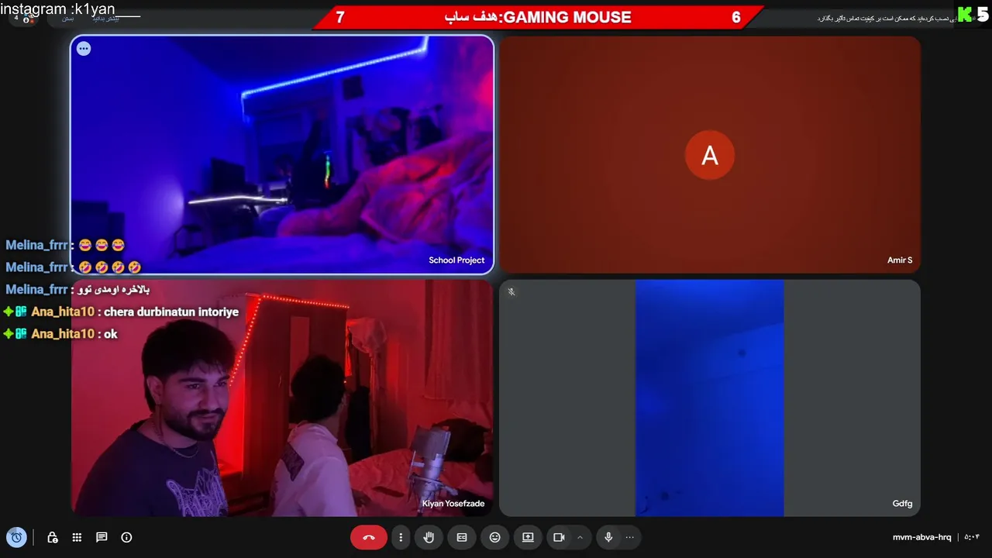992x558 pixels.
Task: Open options on School Project tile
Action: (x=84, y=49)
